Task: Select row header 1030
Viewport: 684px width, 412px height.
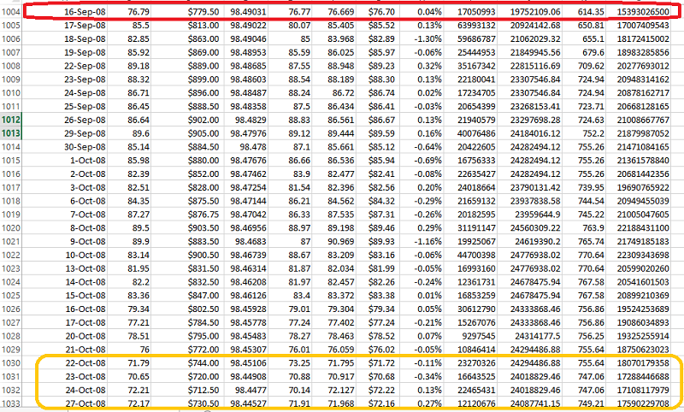Action: tap(11, 363)
